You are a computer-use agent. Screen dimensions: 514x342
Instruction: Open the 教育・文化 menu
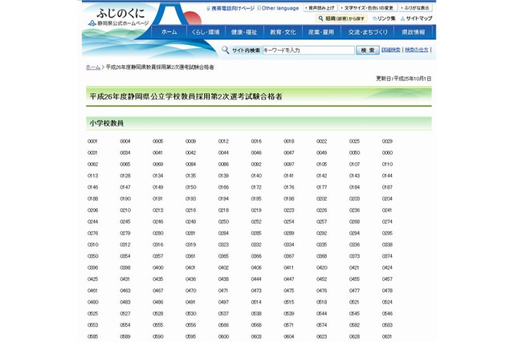tap(283, 32)
